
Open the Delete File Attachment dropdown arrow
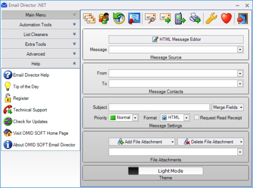point(241,142)
